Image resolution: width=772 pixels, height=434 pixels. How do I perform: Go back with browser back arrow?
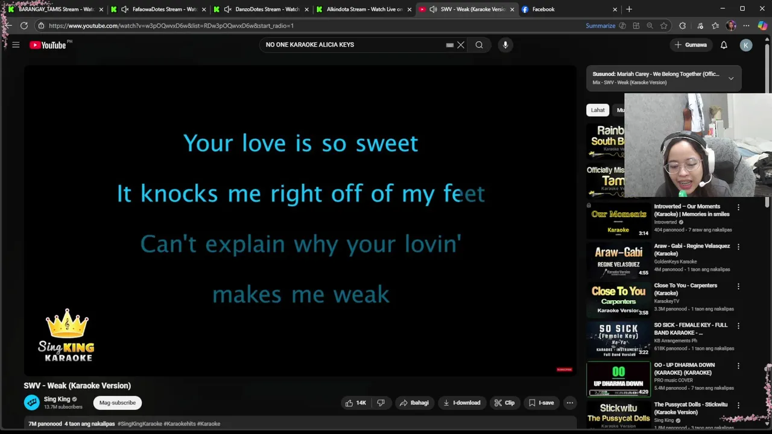coord(8,25)
